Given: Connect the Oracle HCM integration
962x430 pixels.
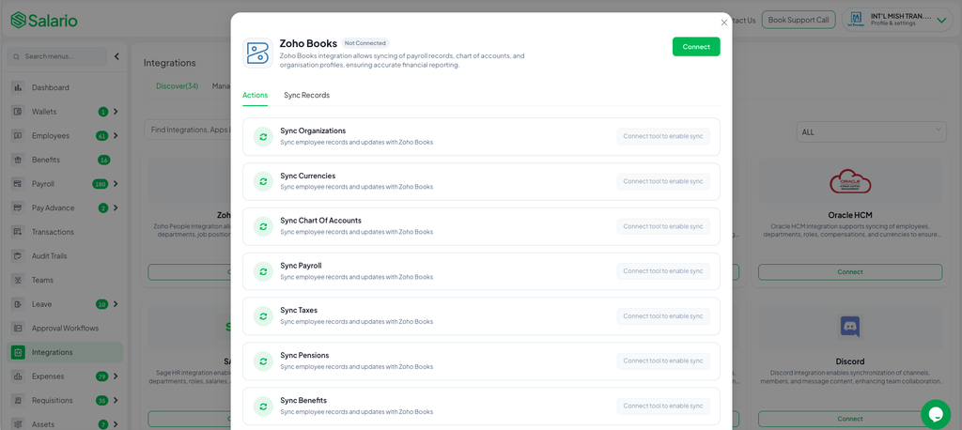Looking at the screenshot, I should [850, 271].
